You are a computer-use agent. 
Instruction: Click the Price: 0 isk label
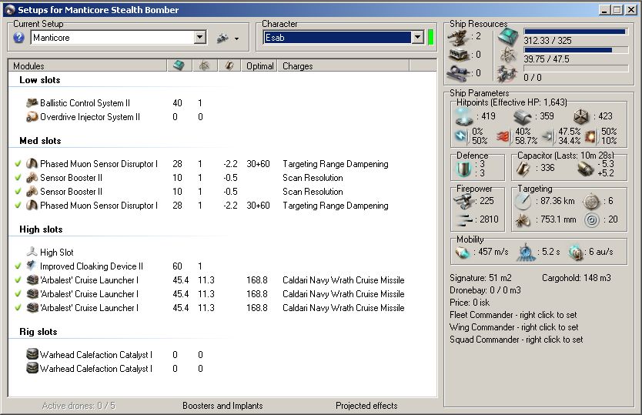click(x=470, y=303)
